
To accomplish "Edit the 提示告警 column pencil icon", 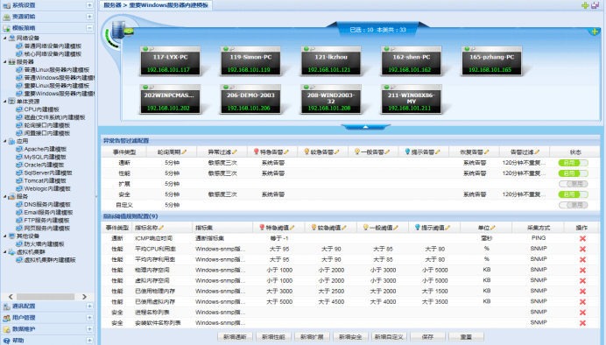I will (x=438, y=152).
